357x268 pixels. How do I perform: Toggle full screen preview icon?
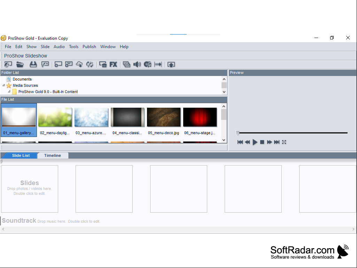284,142
